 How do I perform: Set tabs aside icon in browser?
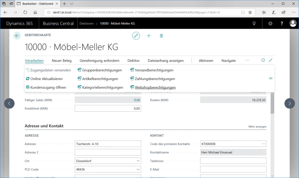[11, 4]
